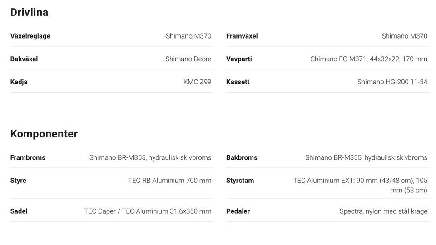Click the KMC Z99 chain value

click(197, 82)
